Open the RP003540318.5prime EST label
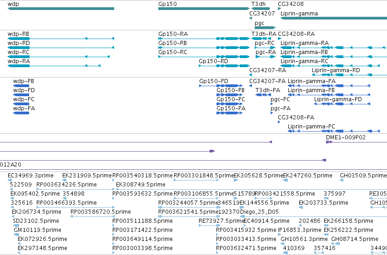The width and height of the screenshot is (387, 255). (142, 176)
